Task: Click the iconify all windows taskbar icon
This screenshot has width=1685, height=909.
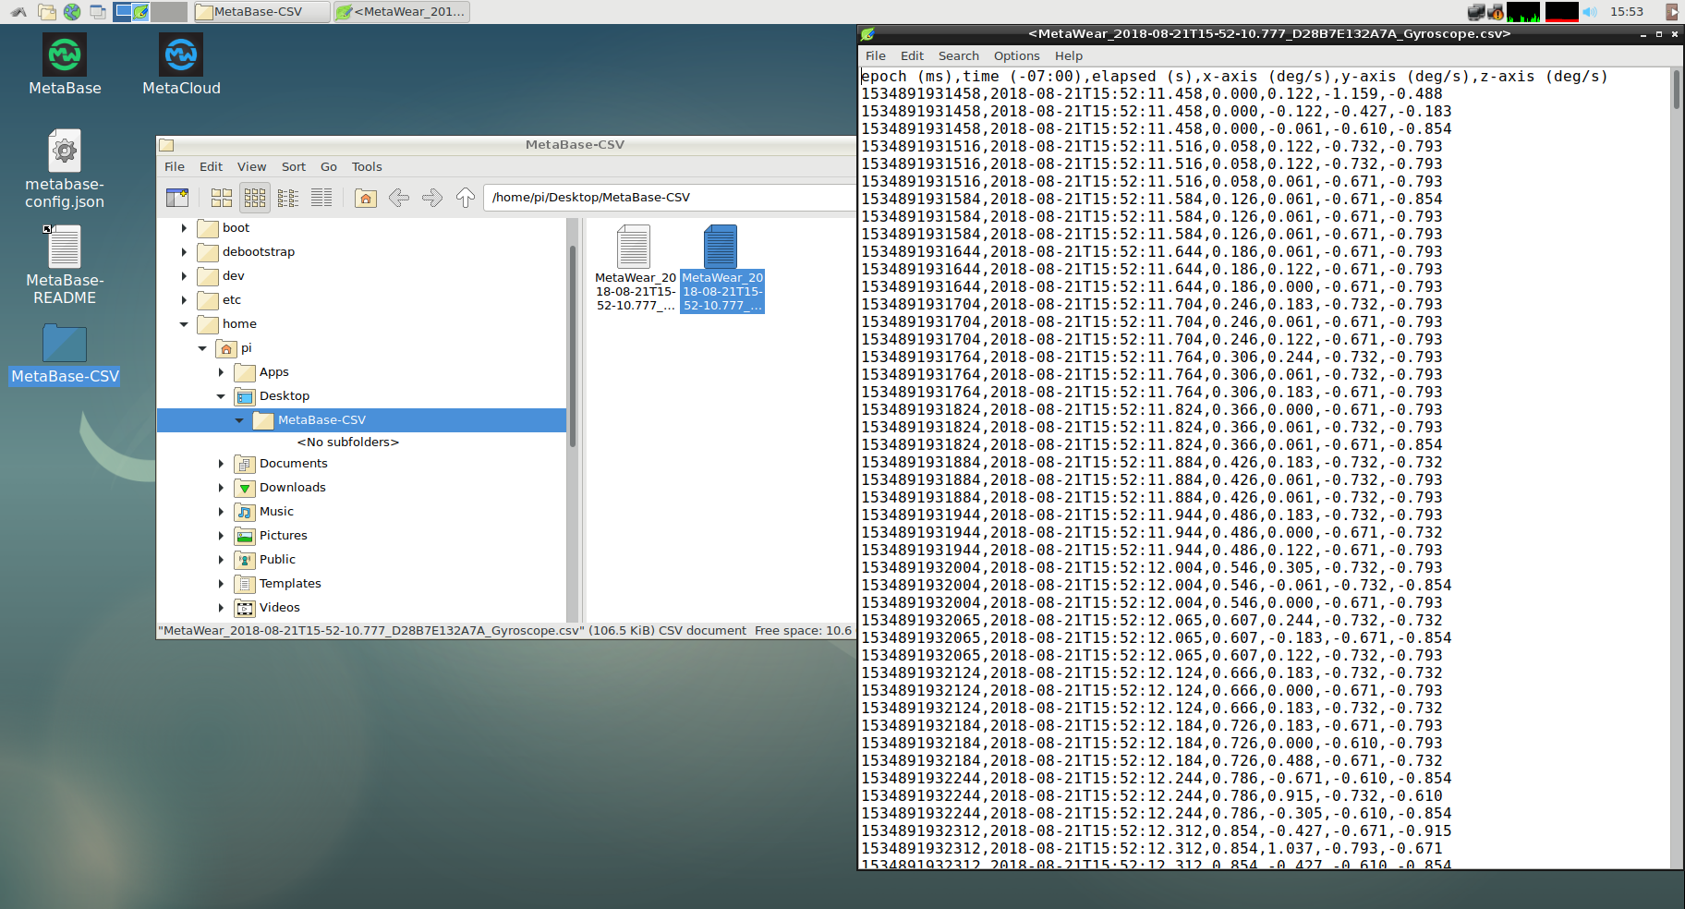Action: 97,12
